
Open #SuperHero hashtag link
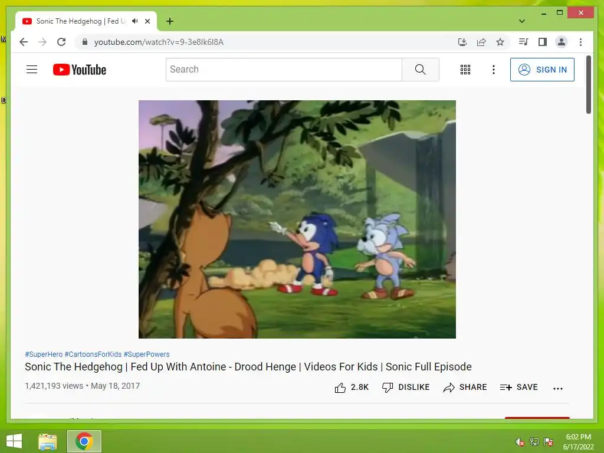(x=44, y=354)
